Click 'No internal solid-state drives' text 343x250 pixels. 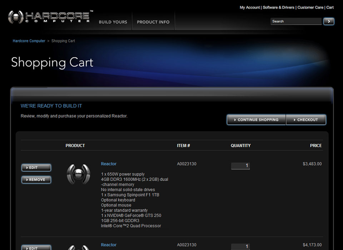(128, 190)
